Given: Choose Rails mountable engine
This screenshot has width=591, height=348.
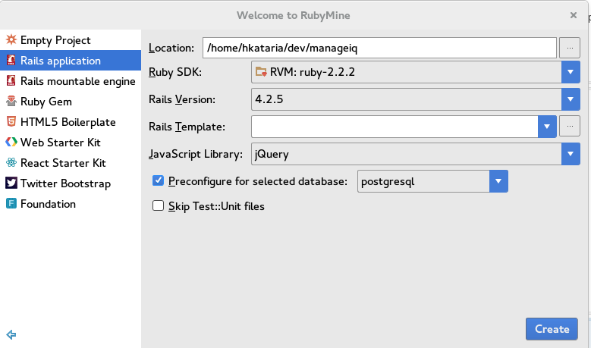Looking at the screenshot, I should click(x=71, y=80).
